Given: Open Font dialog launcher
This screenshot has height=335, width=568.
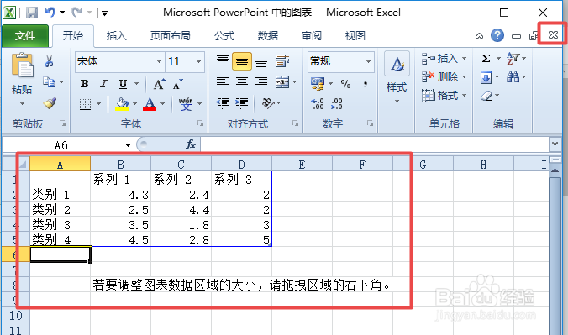Looking at the screenshot, I should [200, 123].
